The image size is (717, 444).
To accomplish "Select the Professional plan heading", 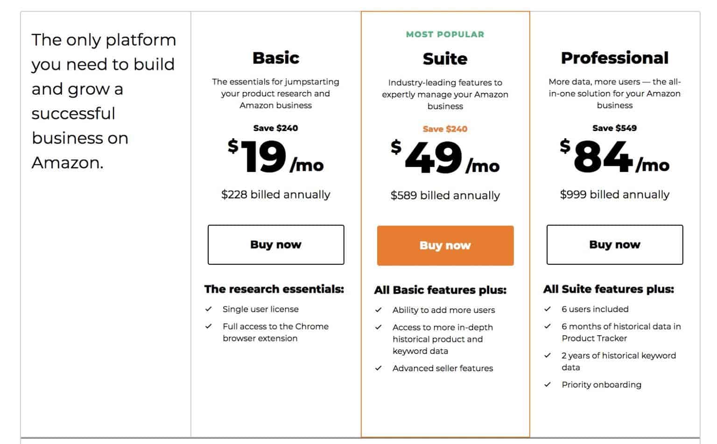I will pyautogui.click(x=614, y=58).
